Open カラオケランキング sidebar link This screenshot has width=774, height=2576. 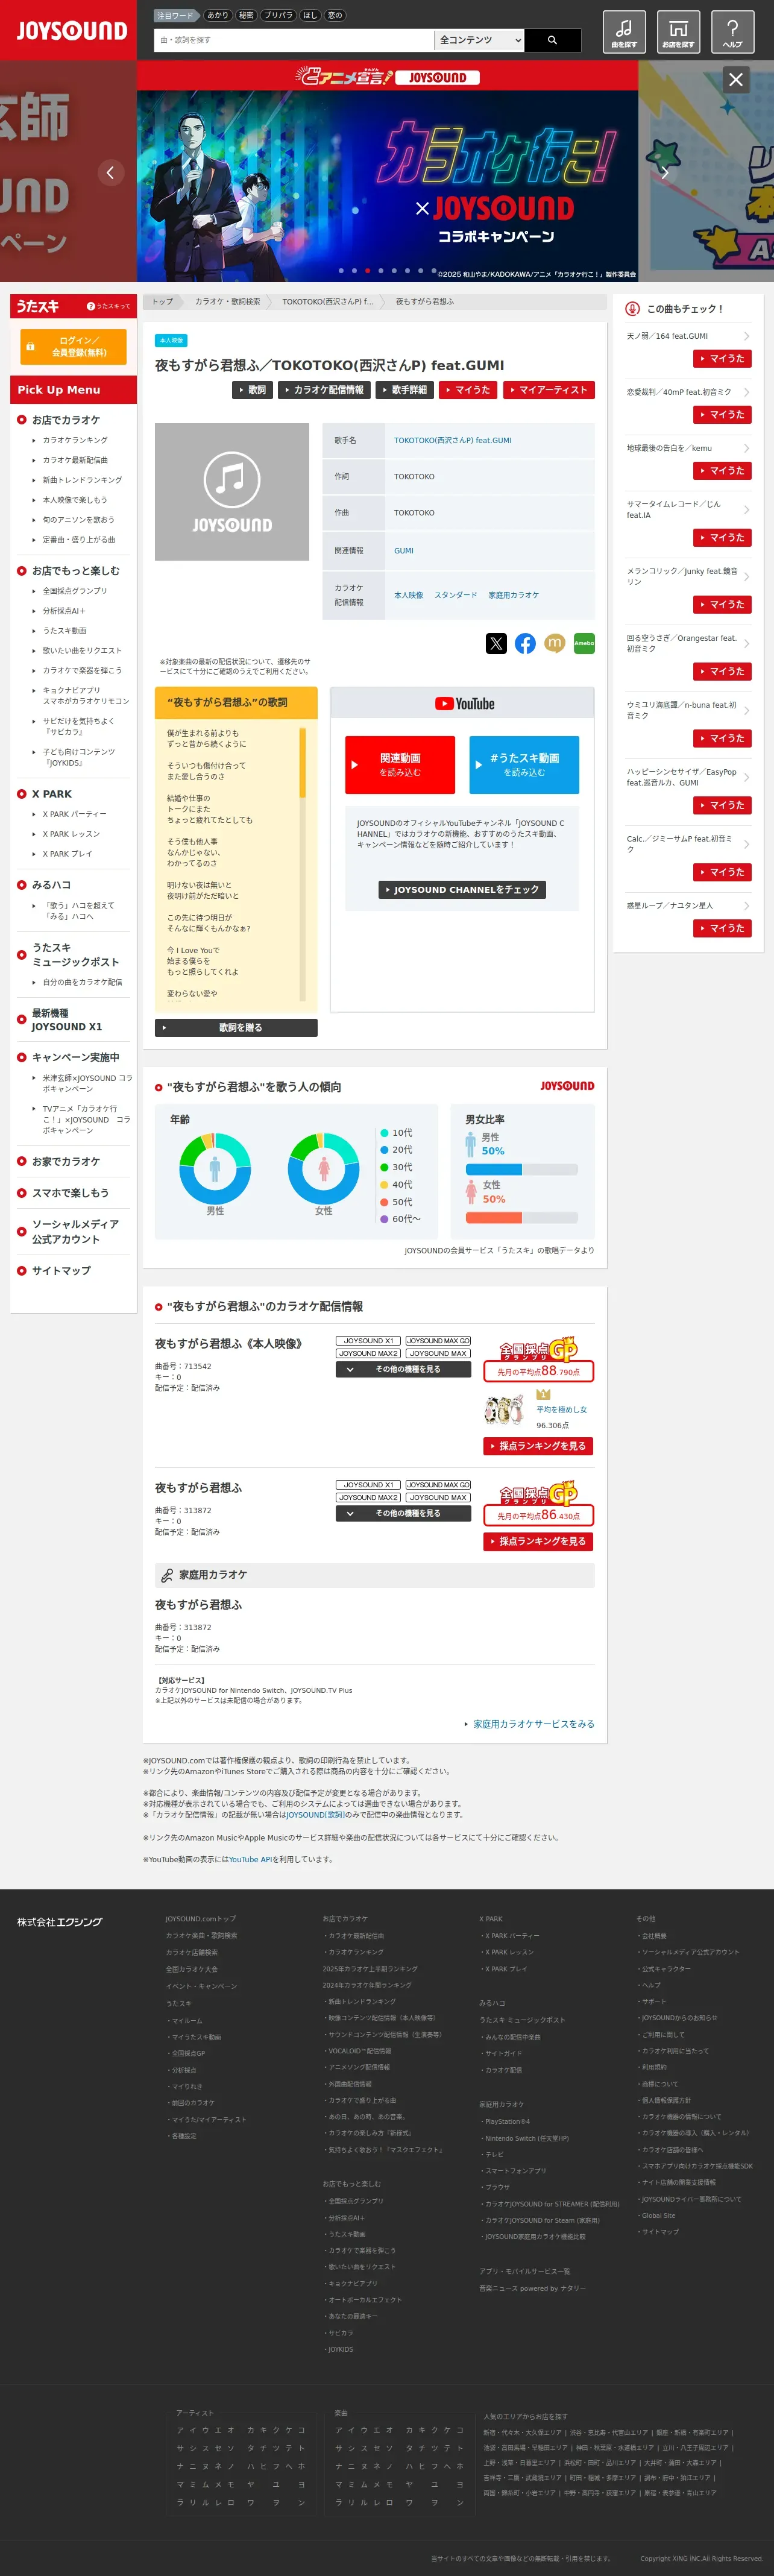pyautogui.click(x=75, y=440)
